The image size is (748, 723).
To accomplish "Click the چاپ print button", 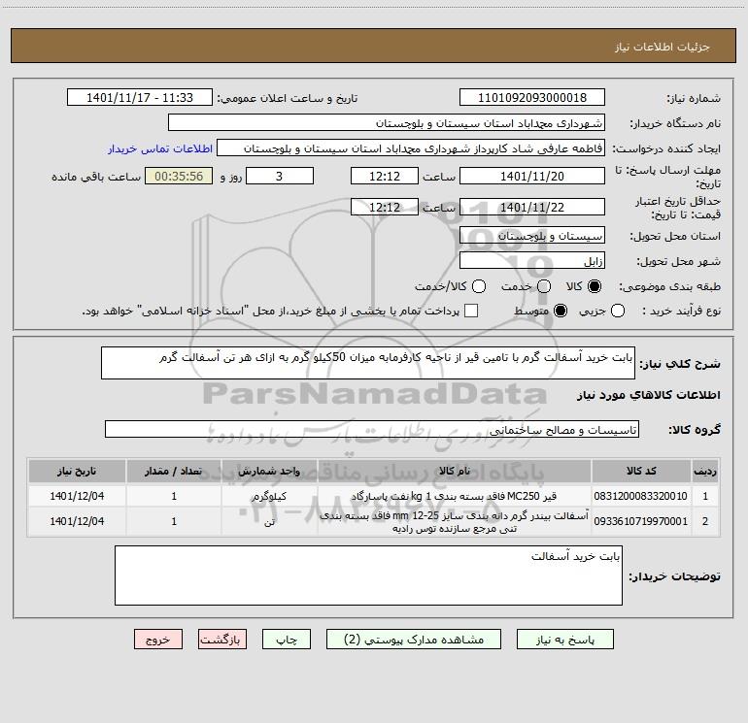I will (x=287, y=640).
